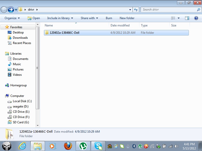
Task: Open the view options dropdown arrow
Action: (179, 18)
